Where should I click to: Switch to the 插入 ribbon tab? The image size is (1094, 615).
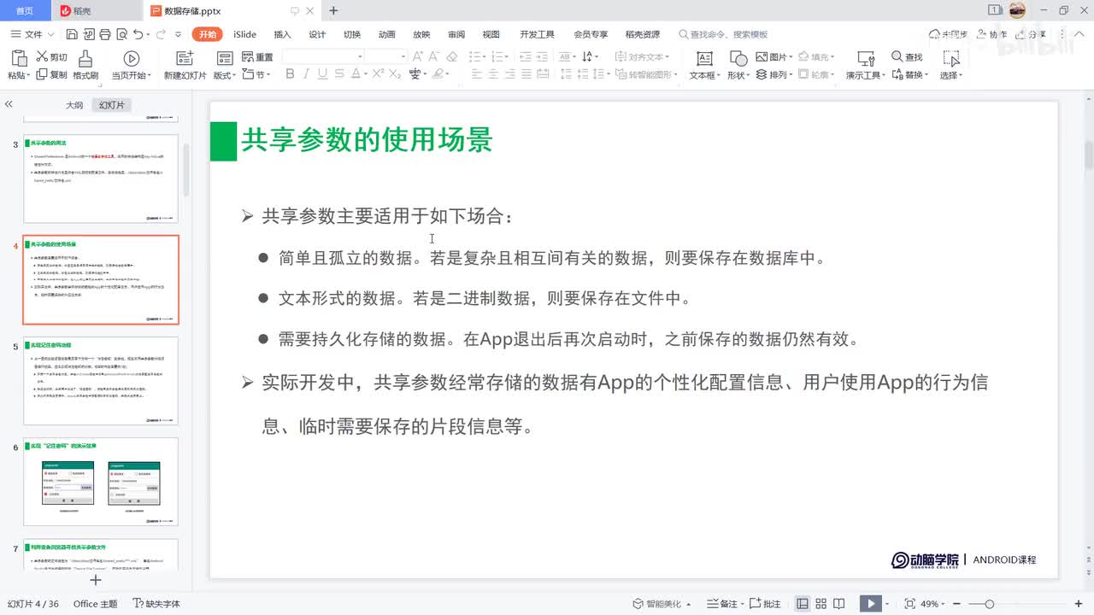[x=282, y=34]
